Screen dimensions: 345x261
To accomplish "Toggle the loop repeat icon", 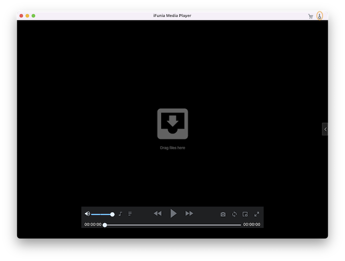I will (234, 214).
